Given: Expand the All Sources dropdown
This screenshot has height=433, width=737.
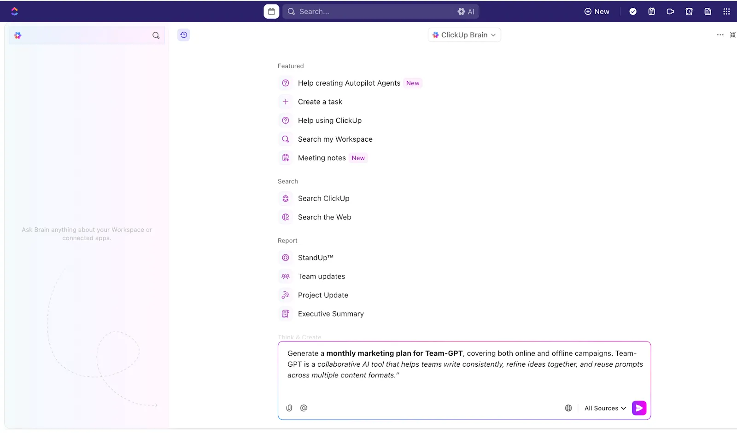Looking at the screenshot, I should (x=605, y=409).
